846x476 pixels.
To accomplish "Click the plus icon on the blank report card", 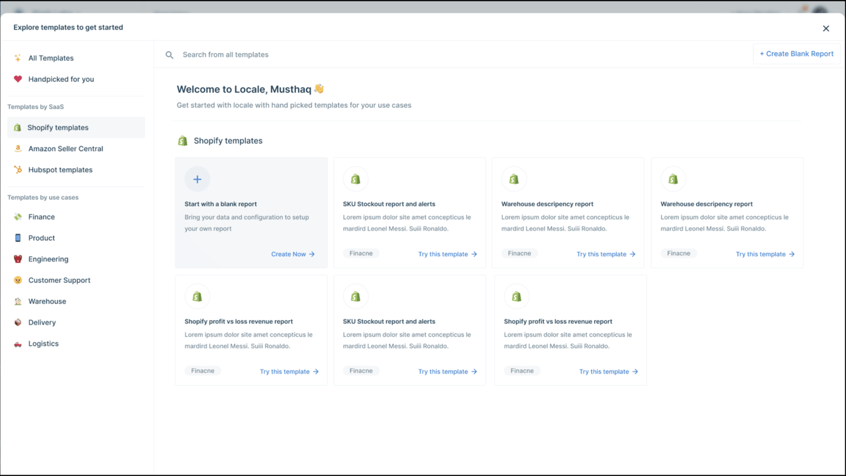I will (x=197, y=179).
